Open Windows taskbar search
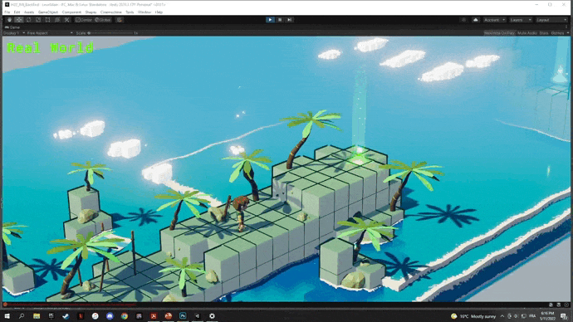Viewport: 573px width, 322px height. [22, 316]
